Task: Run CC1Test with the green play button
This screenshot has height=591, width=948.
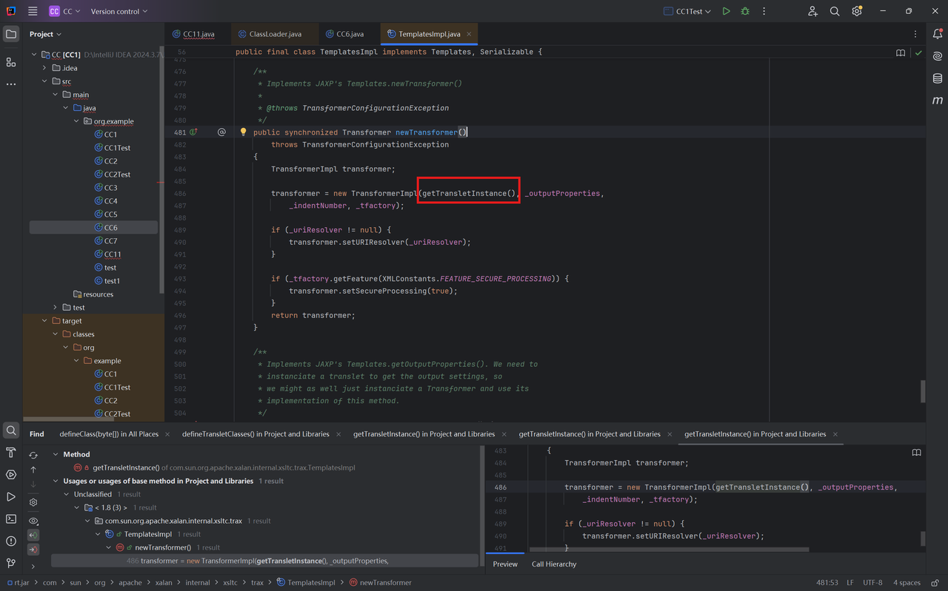Action: pos(726,11)
